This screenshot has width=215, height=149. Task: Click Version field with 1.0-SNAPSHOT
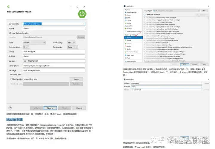166,90
